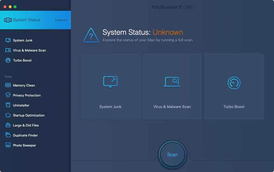Viewport: 274px width, 172px height.
Task: Open the Uninstaller tool
Action: [x=21, y=105]
